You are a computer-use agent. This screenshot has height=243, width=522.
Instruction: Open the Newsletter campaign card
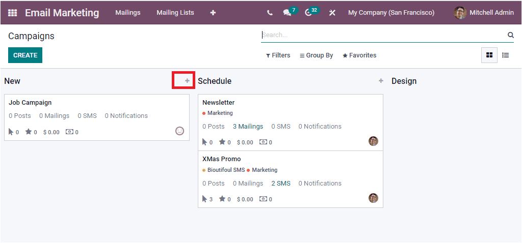tap(291, 123)
